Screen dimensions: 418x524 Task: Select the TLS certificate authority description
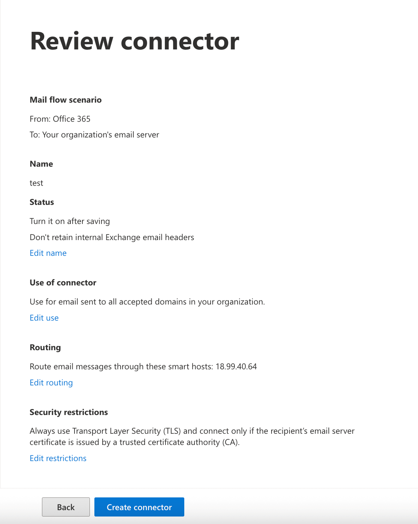tap(192, 436)
